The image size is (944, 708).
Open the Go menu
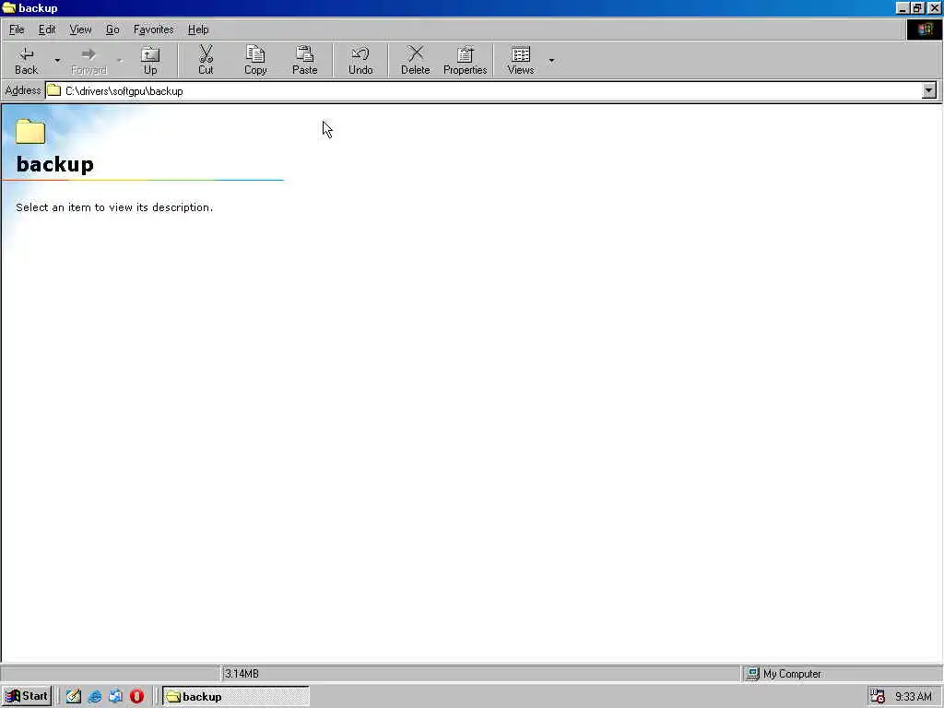112,29
